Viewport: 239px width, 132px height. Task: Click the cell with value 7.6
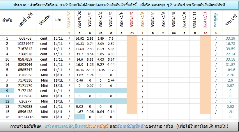point(111,38)
